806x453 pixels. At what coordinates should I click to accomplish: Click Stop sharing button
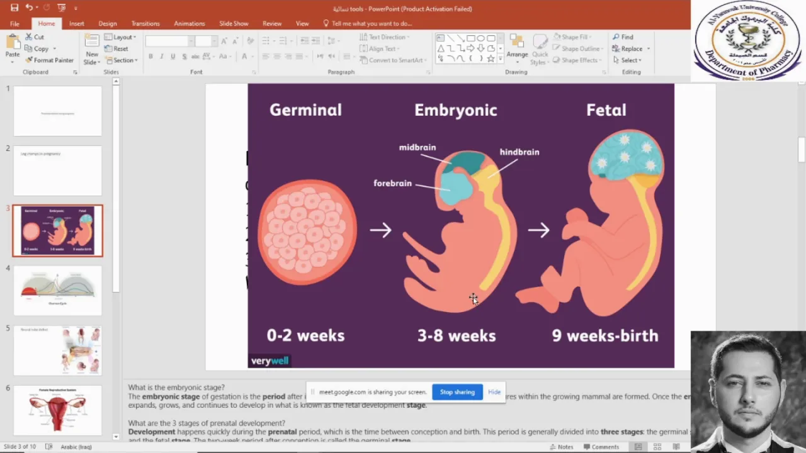[457, 392]
